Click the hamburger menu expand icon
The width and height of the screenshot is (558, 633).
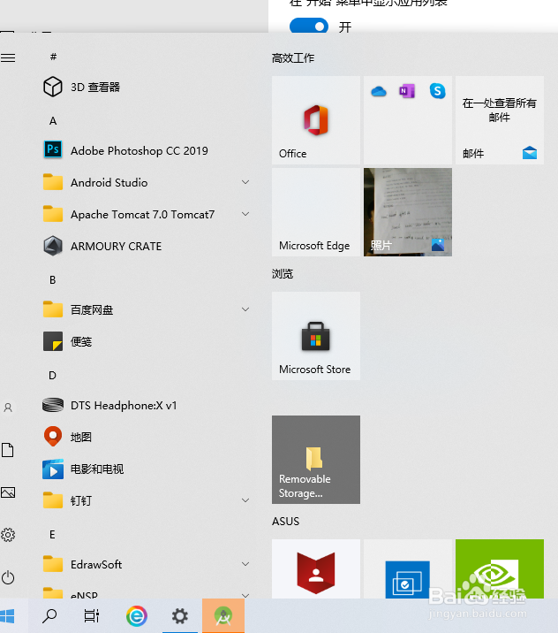pyautogui.click(x=8, y=58)
